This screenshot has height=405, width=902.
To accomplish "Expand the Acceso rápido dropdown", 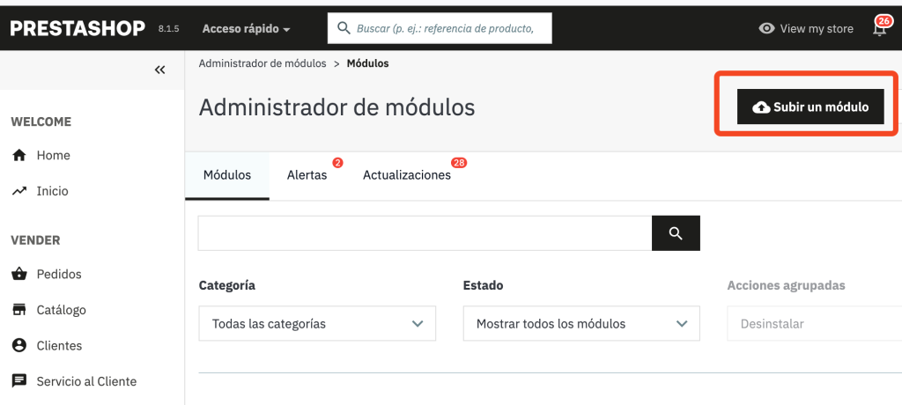I will (246, 29).
